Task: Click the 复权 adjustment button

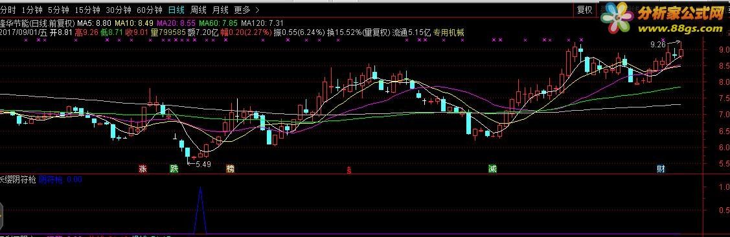Action: tap(584, 10)
